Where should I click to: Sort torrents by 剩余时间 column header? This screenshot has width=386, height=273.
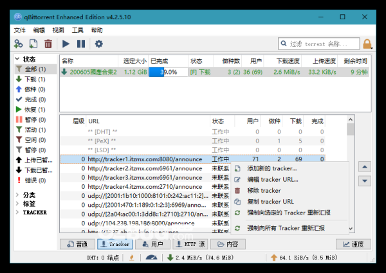coord(353,61)
